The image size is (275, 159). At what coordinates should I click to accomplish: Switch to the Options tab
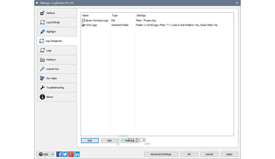[x=57, y=13]
